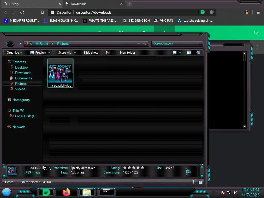Close the Downloads tab
Image resolution: width=264 pixels, height=198 pixels.
tap(121, 4)
